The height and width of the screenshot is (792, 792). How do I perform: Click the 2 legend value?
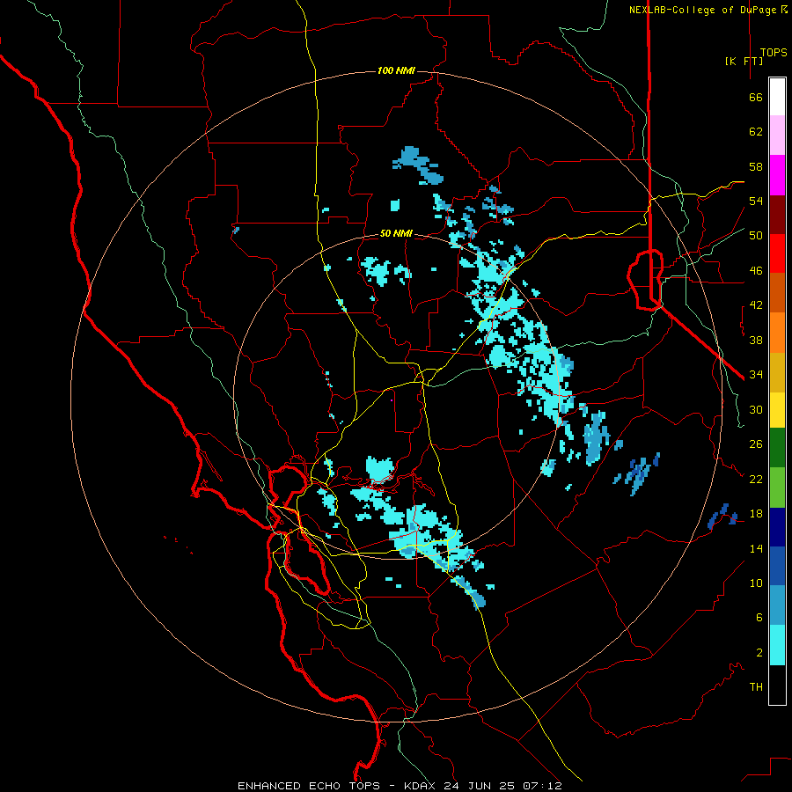click(759, 653)
